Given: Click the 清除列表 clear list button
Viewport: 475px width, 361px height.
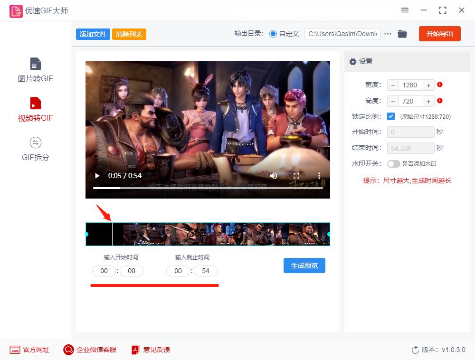Looking at the screenshot, I should coord(129,34).
